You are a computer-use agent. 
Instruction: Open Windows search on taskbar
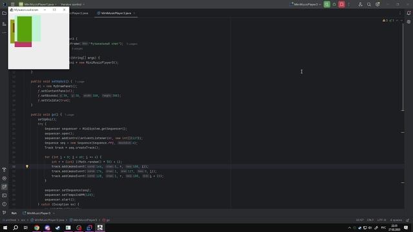[15, 227]
